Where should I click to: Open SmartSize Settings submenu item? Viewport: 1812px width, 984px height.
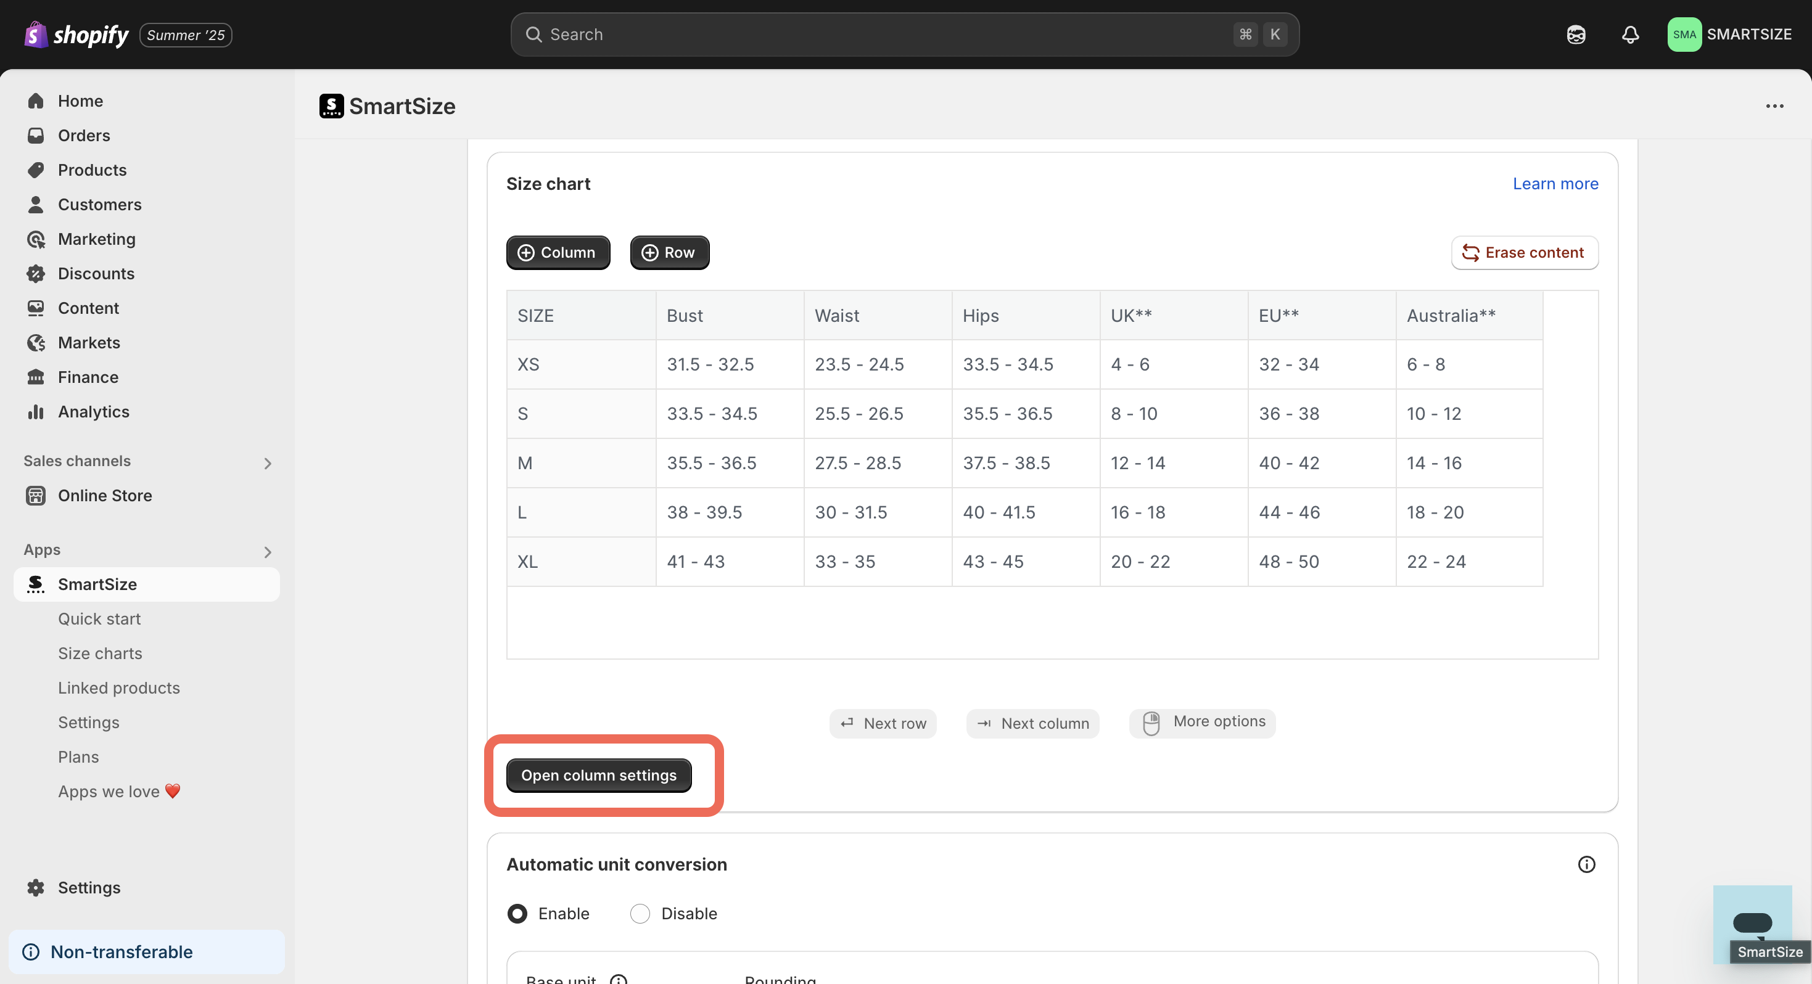[x=89, y=723]
